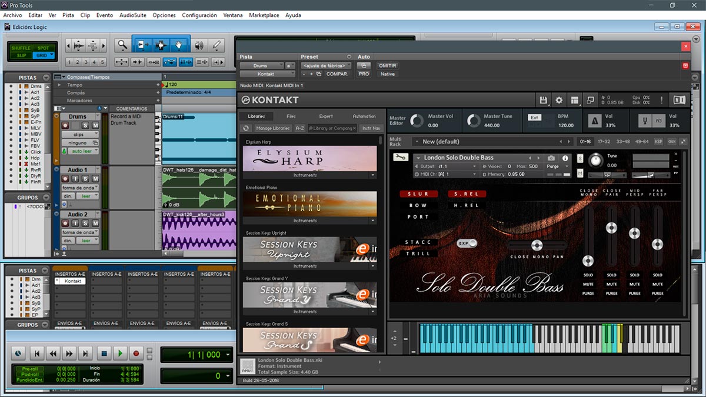
Task: Select the Zoomer magnifier tool in Pro Tools
Action: 122,45
